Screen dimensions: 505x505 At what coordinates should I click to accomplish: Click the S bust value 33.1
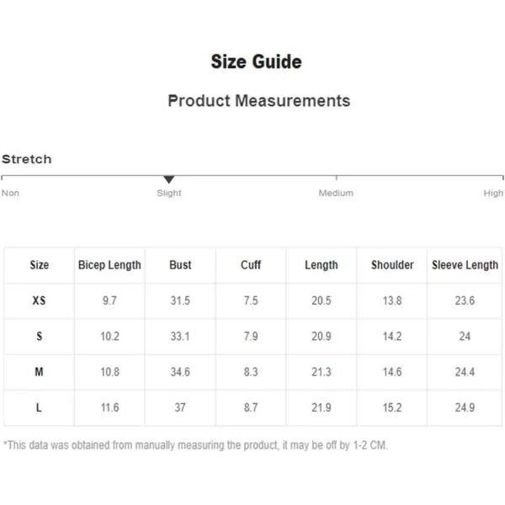180,336
